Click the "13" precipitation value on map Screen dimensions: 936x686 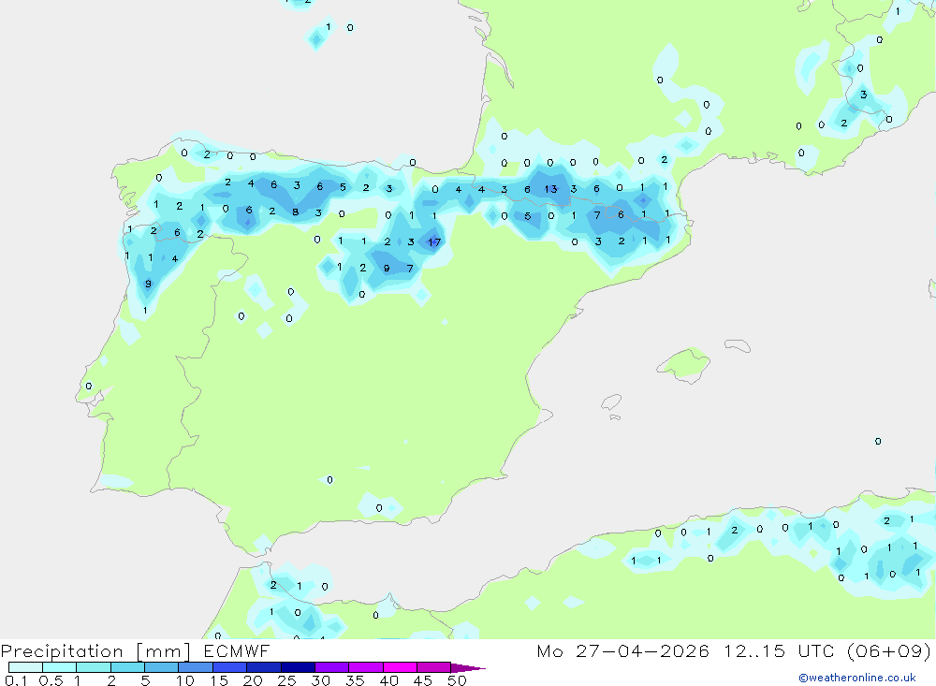(550, 189)
